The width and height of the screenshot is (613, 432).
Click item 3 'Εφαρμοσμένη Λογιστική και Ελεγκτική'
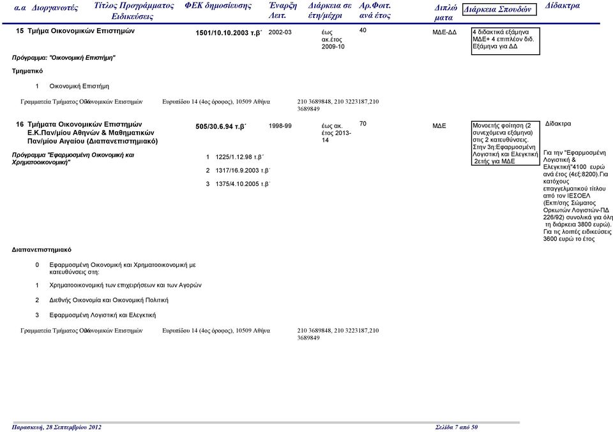[95, 315]
